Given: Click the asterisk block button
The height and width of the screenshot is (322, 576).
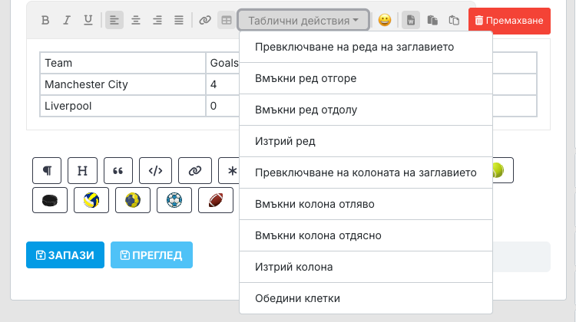Looking at the screenshot, I should pos(230,170).
